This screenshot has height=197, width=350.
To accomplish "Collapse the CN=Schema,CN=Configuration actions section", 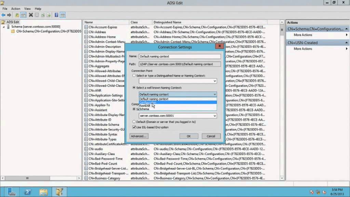I will [x=347, y=29].
